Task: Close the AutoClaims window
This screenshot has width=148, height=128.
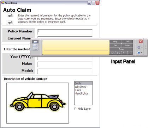Action: click(x=97, y=3)
